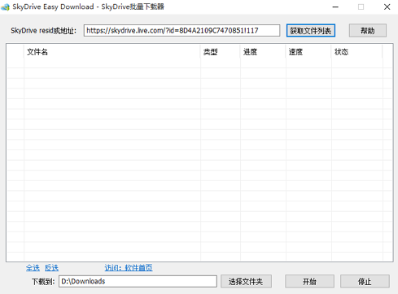Visit the 访问: 软件首页 link

tap(129, 268)
